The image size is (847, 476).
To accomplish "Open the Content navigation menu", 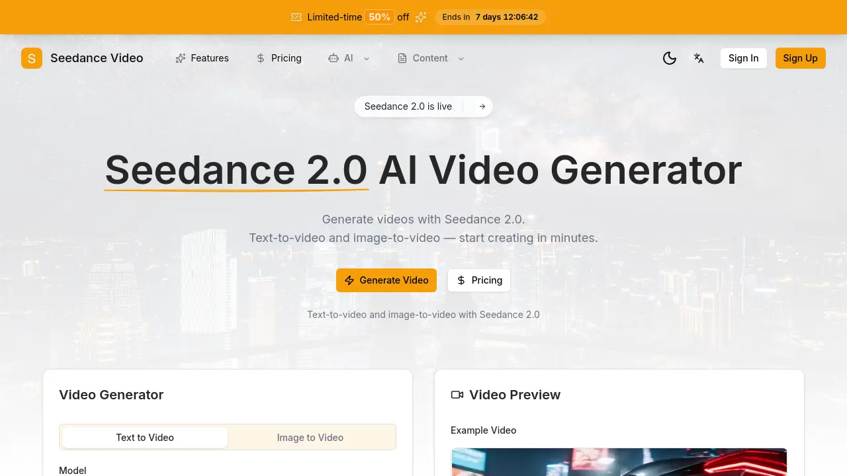I will pyautogui.click(x=431, y=58).
